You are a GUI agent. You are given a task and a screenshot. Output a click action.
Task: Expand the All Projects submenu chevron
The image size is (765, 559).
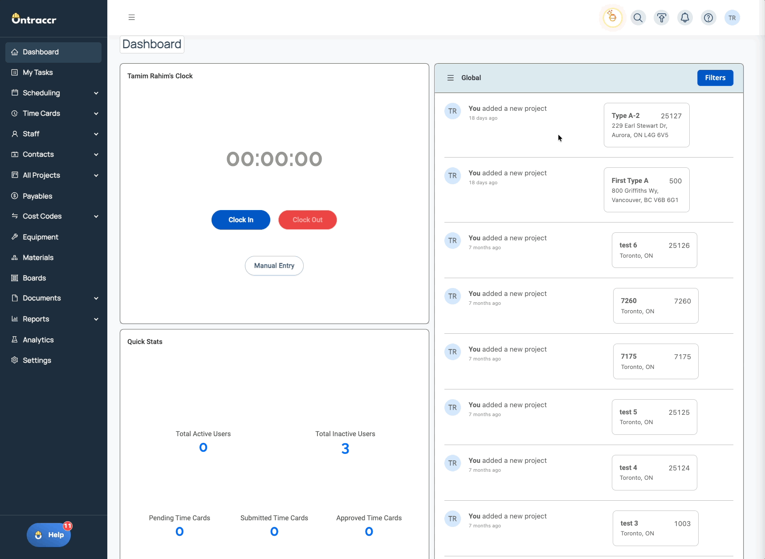point(96,175)
